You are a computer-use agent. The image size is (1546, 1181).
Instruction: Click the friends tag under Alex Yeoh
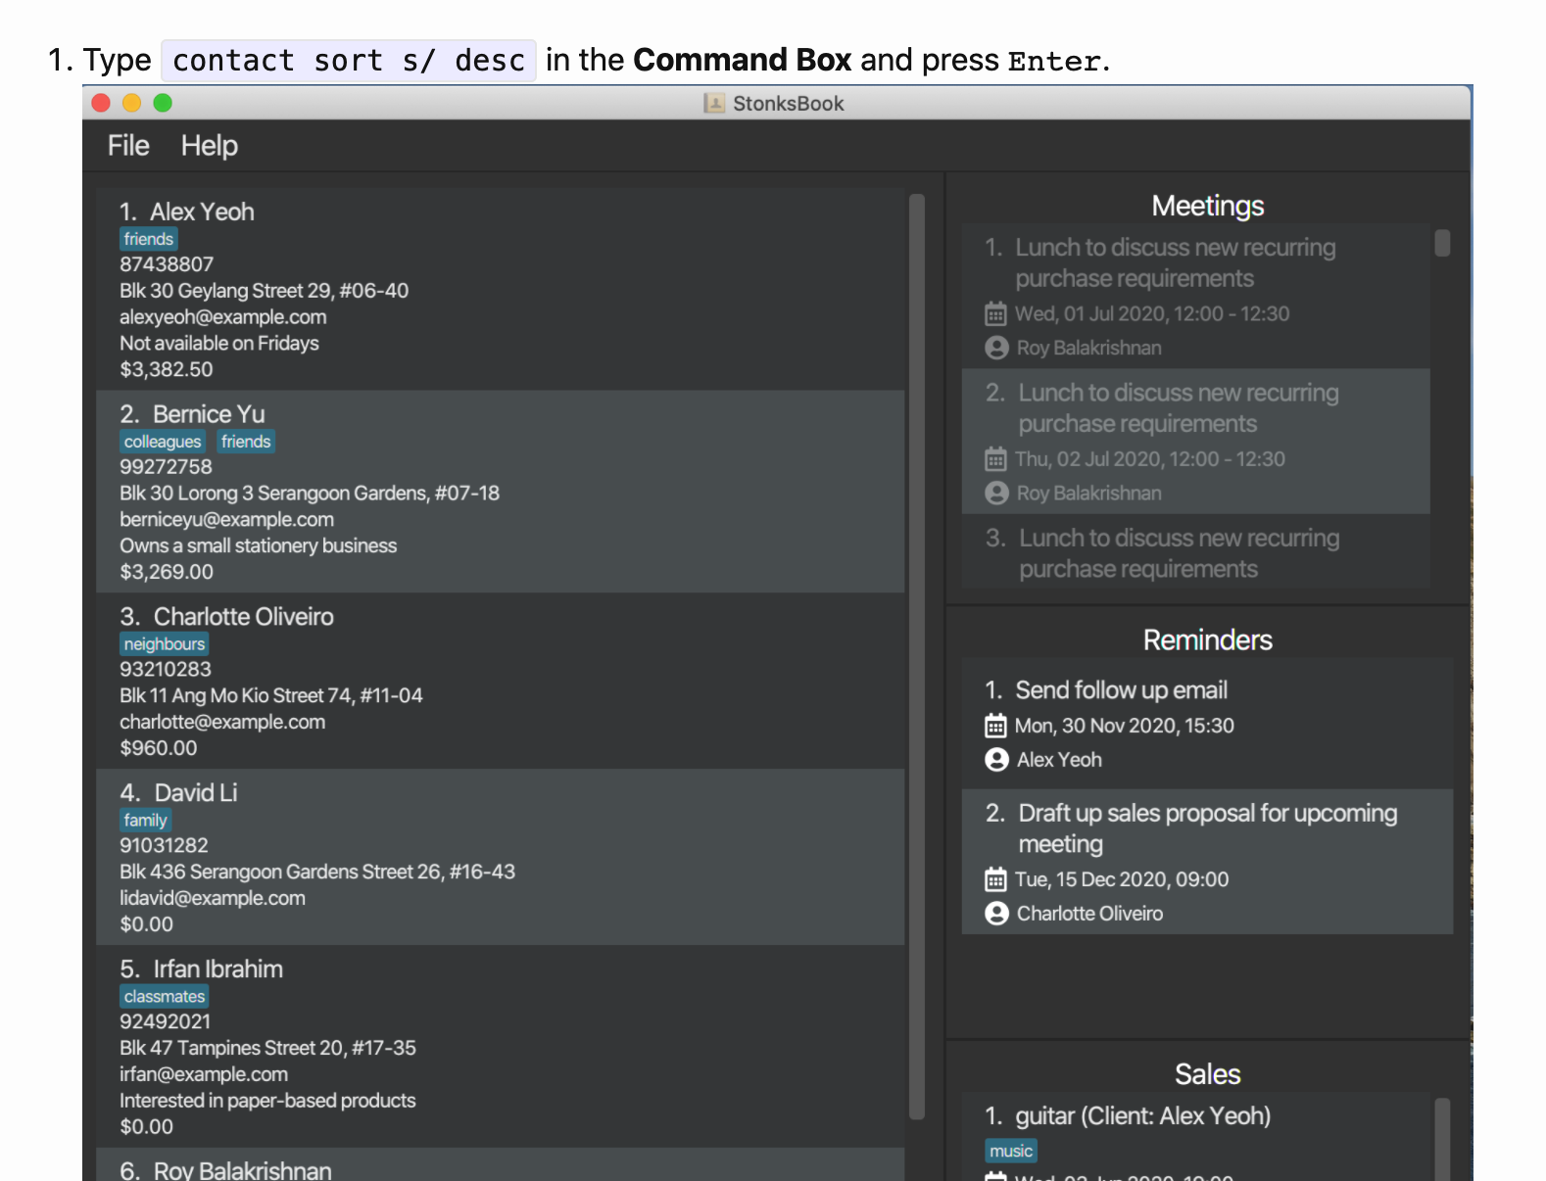pyautogui.click(x=148, y=239)
